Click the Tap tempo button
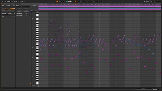This screenshot has width=162, height=91. (6, 2)
